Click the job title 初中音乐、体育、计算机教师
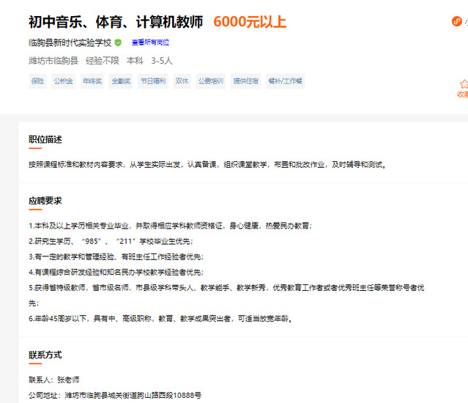 click(116, 22)
